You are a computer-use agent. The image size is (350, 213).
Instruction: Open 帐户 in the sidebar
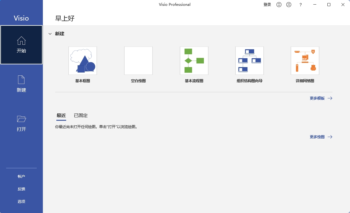pyautogui.click(x=21, y=177)
